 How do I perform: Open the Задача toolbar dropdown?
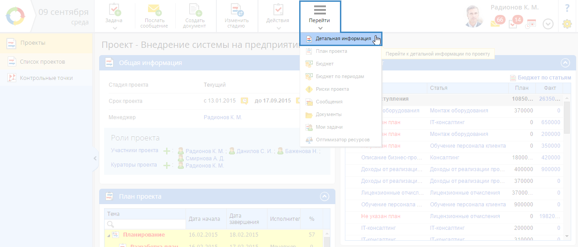[x=114, y=16]
